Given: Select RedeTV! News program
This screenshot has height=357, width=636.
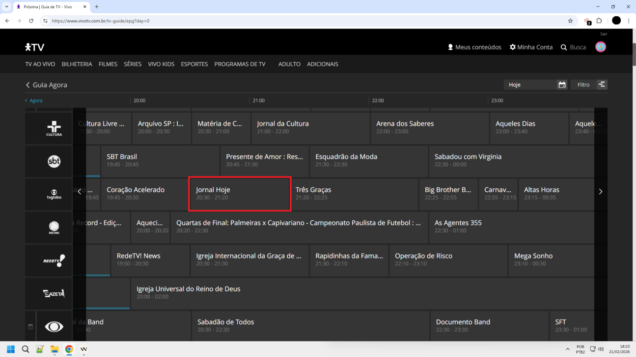Looking at the screenshot, I should coord(150,260).
